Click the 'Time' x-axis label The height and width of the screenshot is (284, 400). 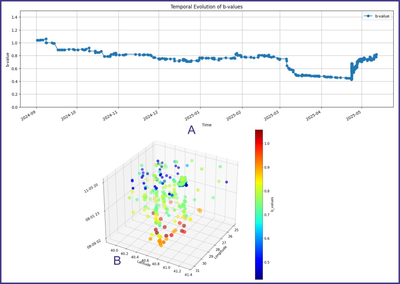point(207,124)
